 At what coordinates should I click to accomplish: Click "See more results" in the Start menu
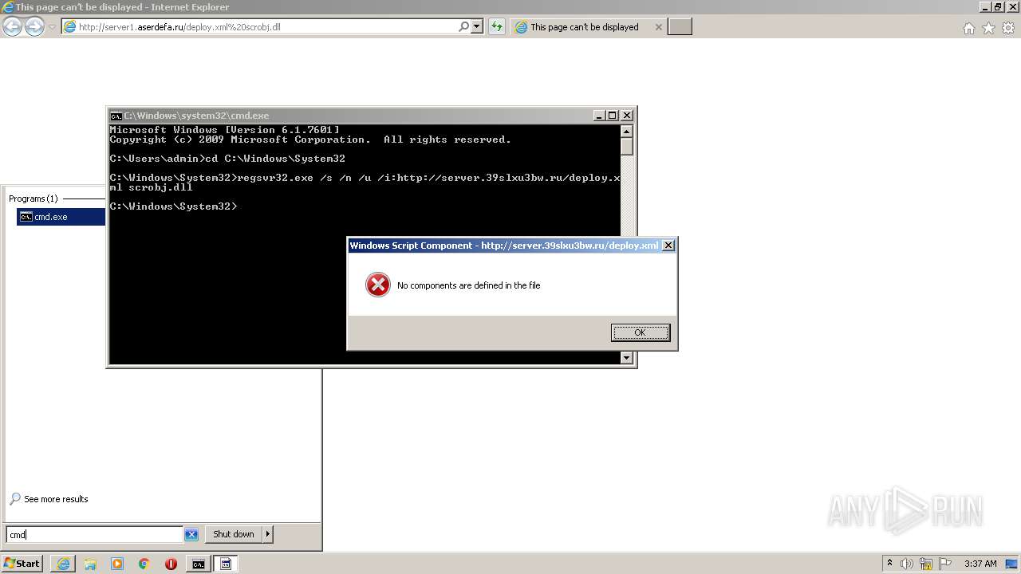[x=56, y=499]
